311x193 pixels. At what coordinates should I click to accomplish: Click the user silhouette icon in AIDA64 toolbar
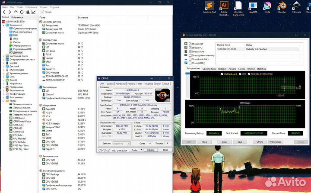(28, 12)
